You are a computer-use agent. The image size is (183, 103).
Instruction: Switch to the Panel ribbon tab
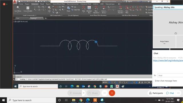point(42,4)
